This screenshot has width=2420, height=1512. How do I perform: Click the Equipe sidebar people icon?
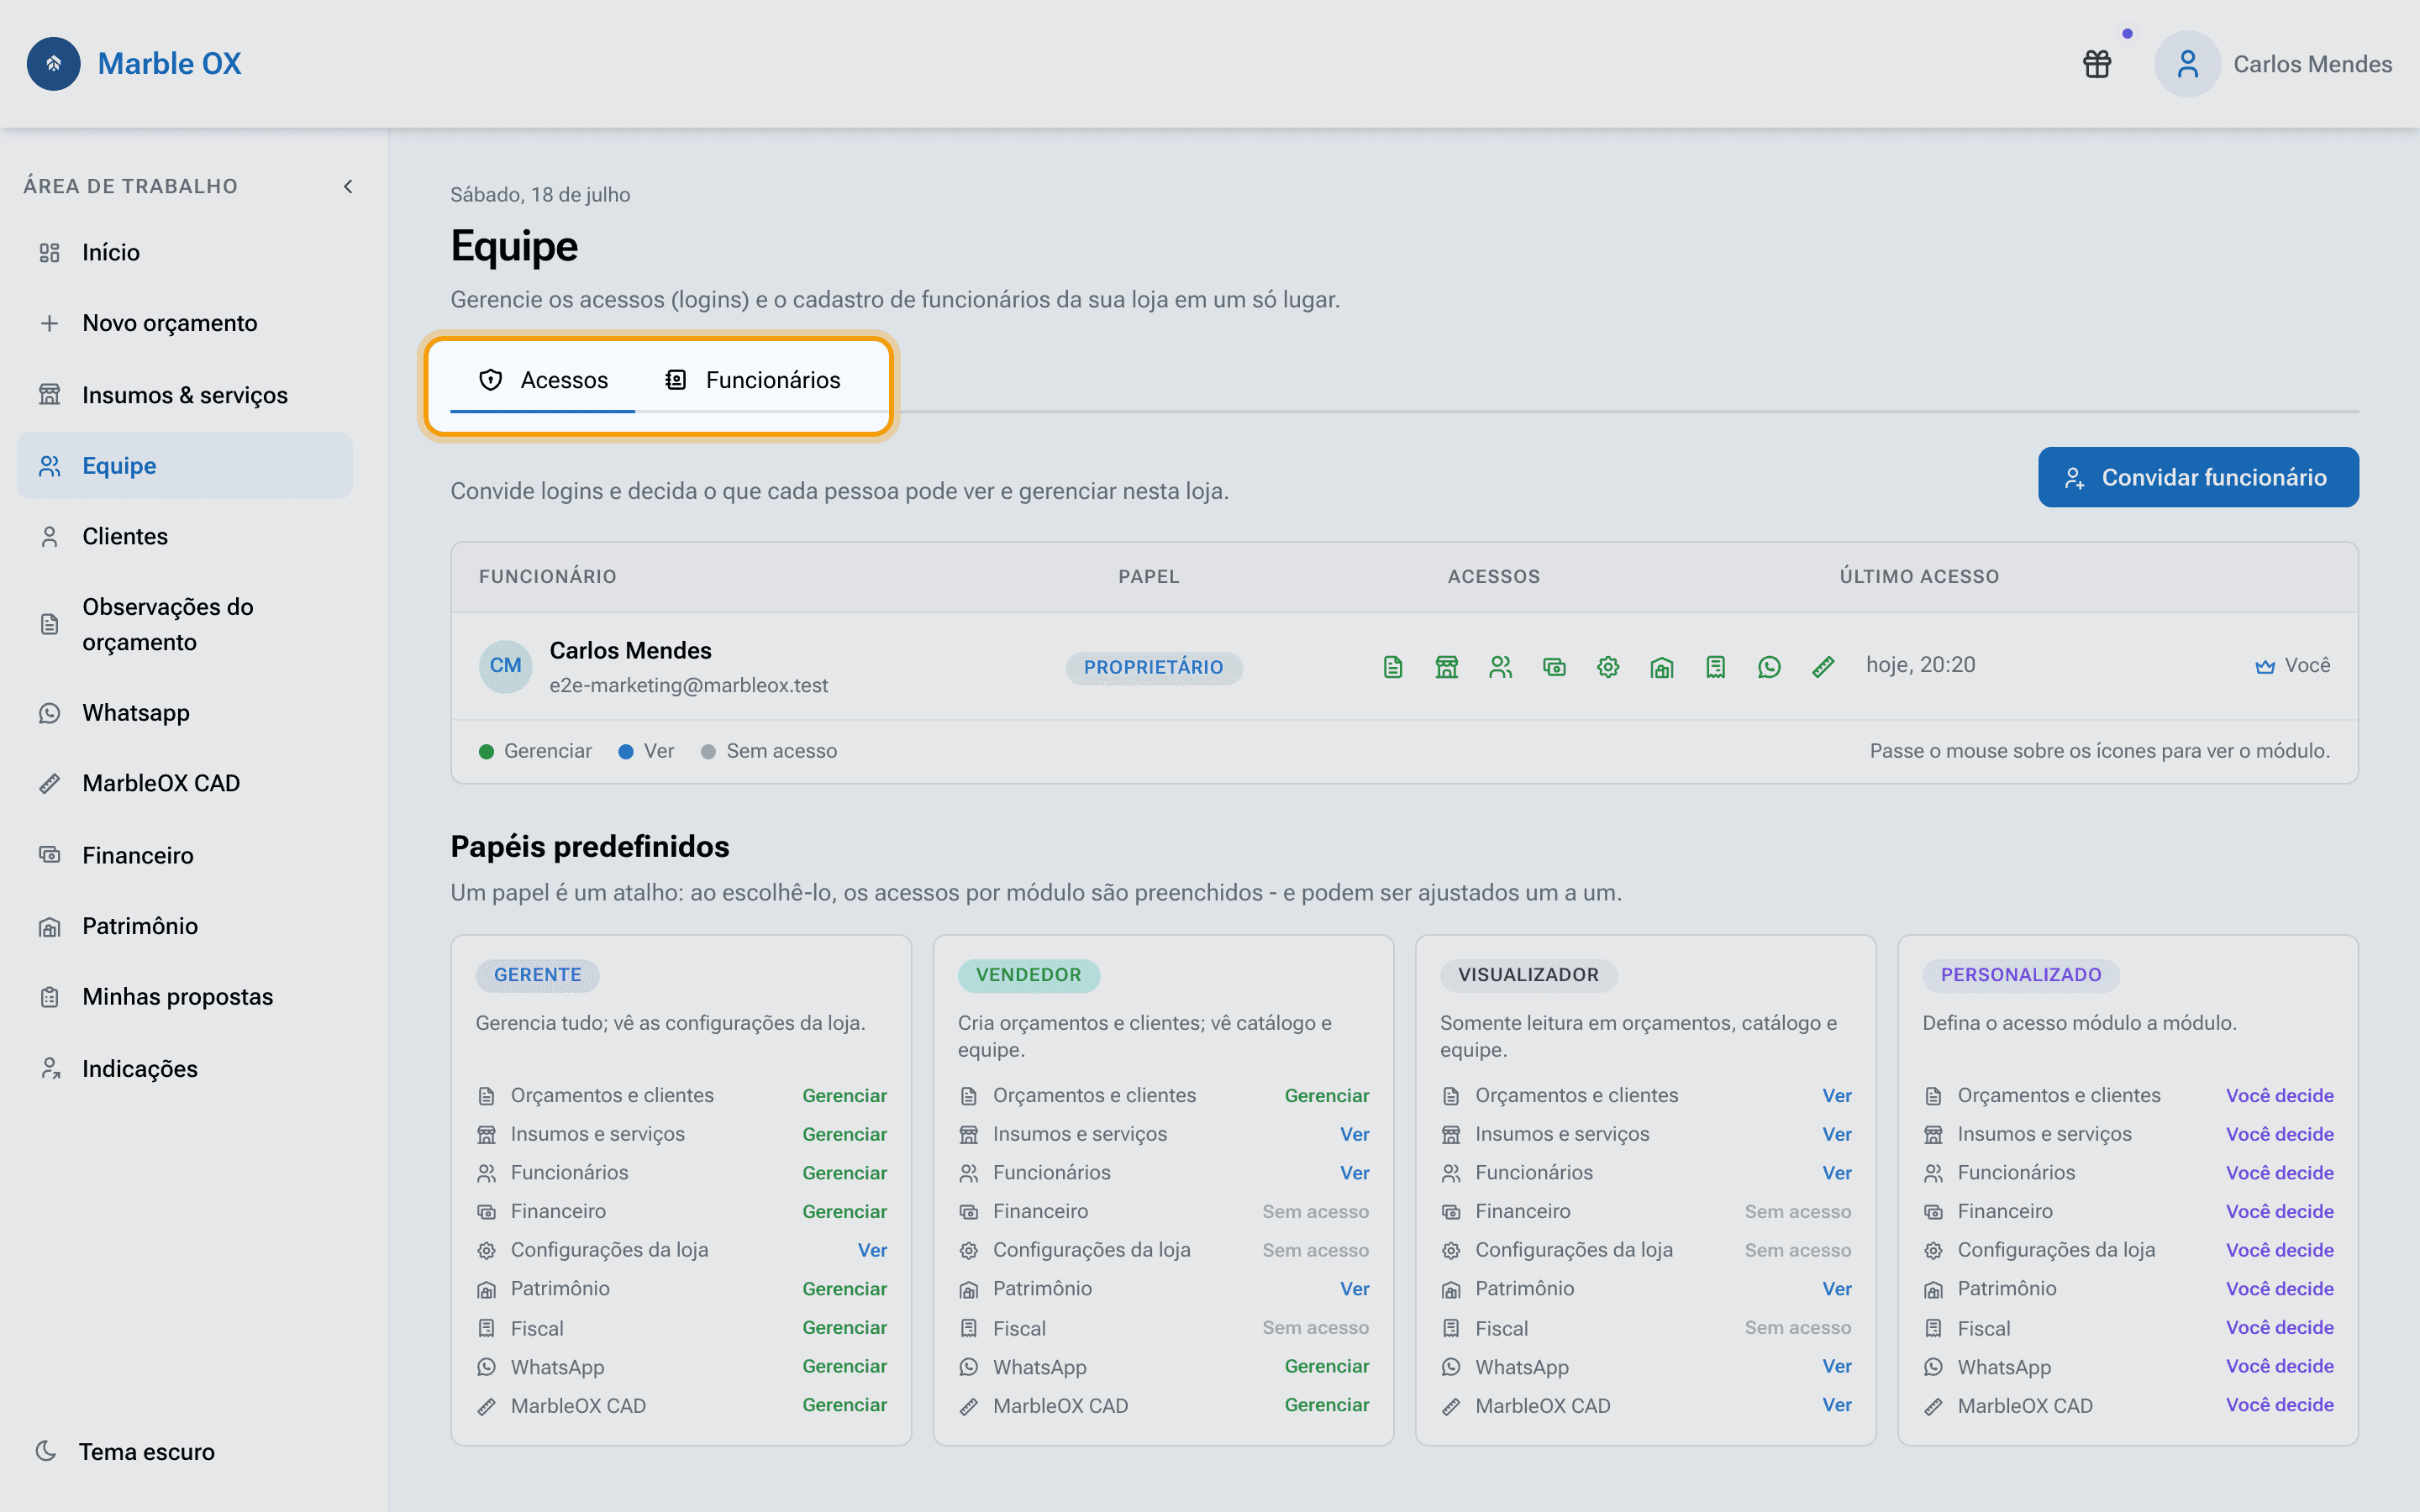point(49,466)
